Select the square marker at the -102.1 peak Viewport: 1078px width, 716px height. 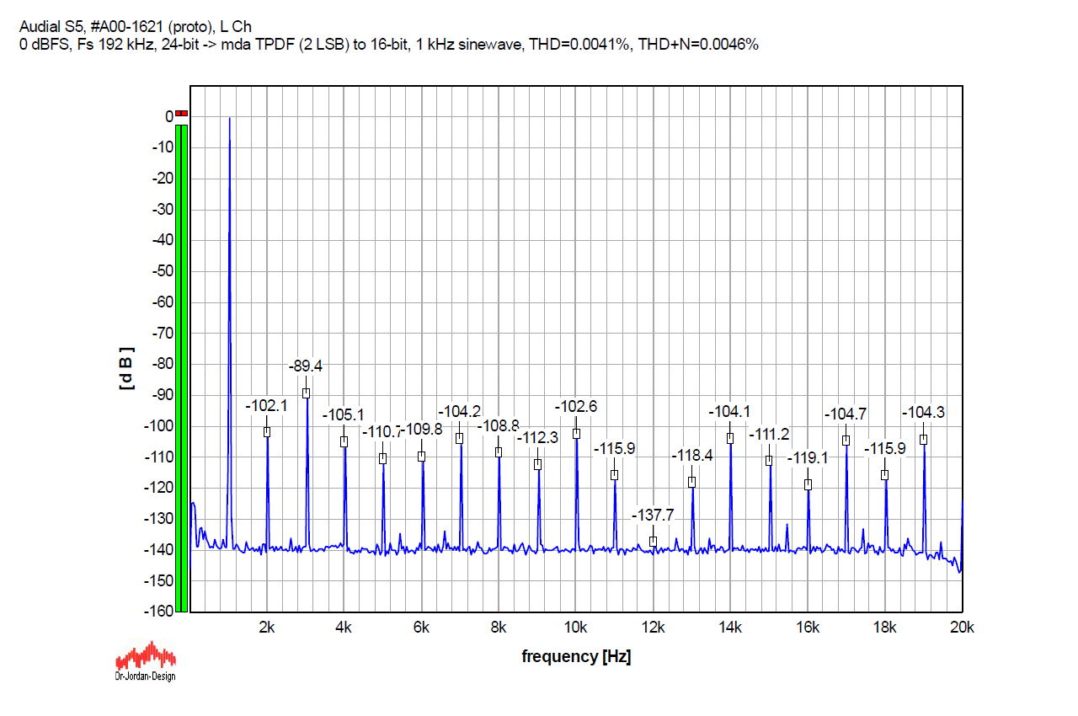point(267,432)
